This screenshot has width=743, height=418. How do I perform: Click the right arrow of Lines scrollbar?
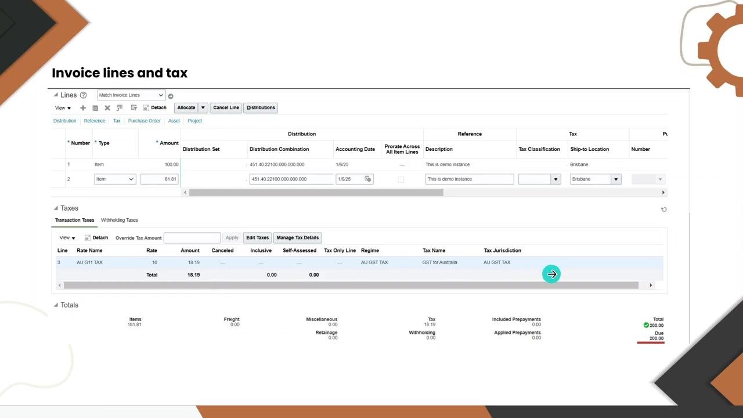[663, 192]
